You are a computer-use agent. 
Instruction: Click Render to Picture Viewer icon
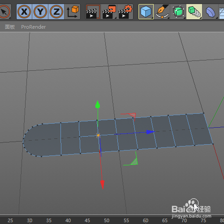pos(109,12)
